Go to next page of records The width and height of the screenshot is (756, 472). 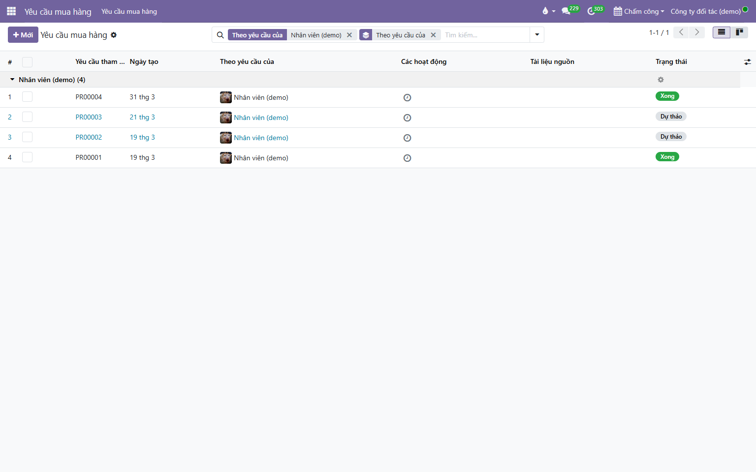(697, 32)
